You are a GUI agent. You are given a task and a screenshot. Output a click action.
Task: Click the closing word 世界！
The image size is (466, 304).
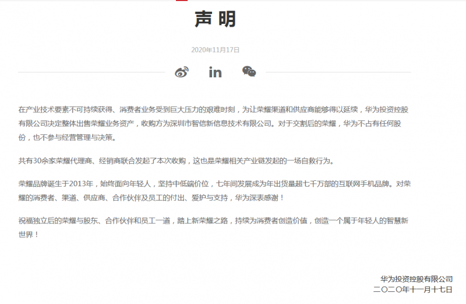point(29,235)
